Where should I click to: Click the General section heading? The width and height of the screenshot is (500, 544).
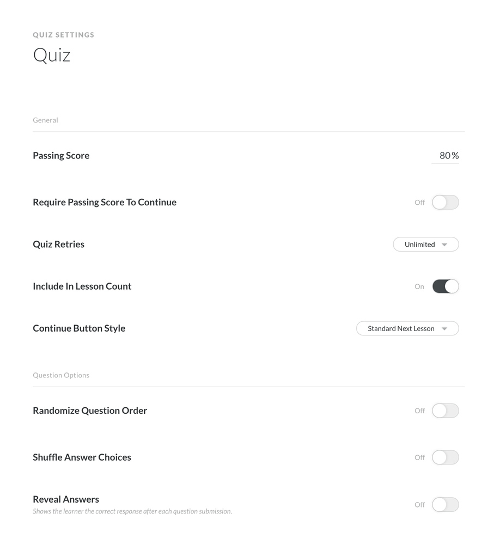[45, 120]
